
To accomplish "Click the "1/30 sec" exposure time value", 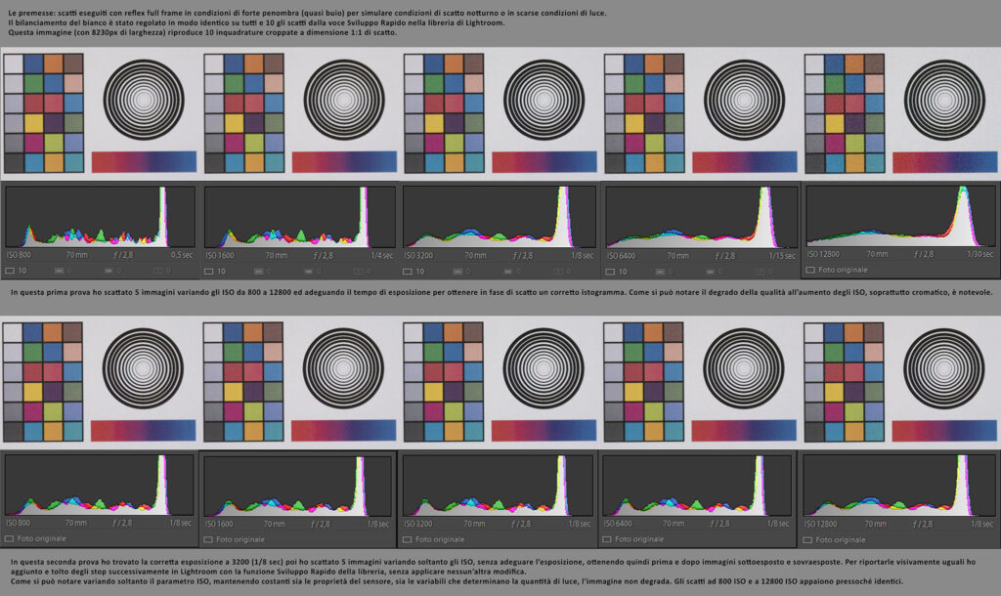I will pos(979,254).
